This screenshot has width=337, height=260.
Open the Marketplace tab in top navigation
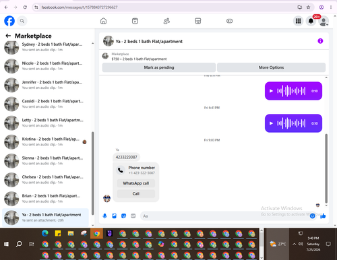tap(198, 21)
